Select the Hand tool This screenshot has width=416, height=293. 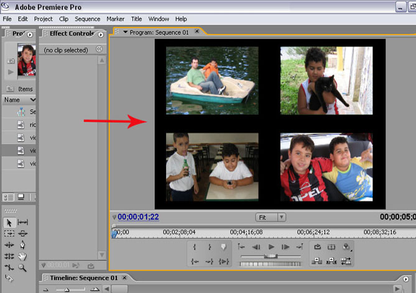pos(23,256)
